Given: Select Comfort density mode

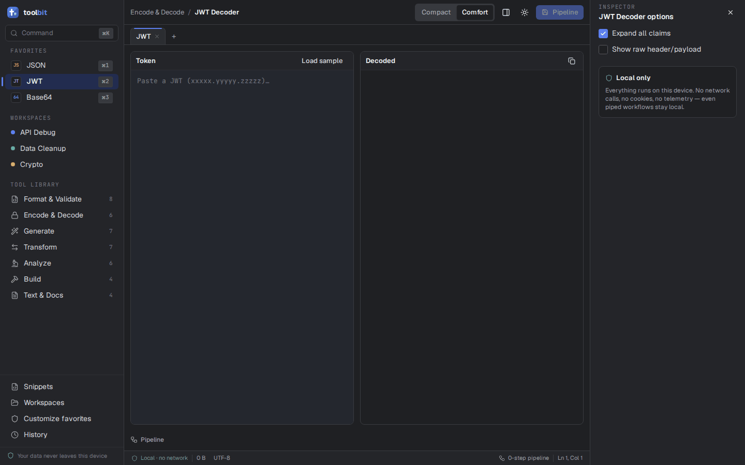Looking at the screenshot, I should 475,12.
